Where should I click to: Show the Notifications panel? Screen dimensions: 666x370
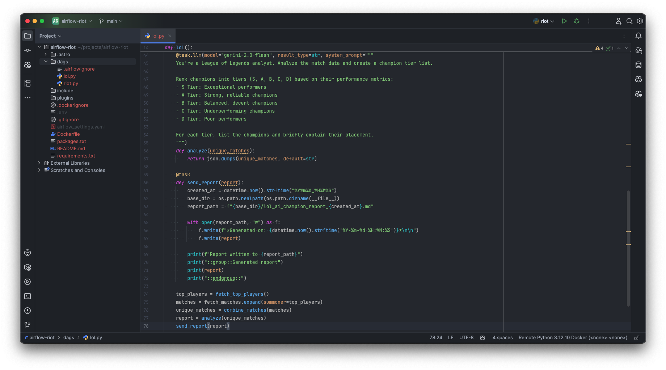638,36
